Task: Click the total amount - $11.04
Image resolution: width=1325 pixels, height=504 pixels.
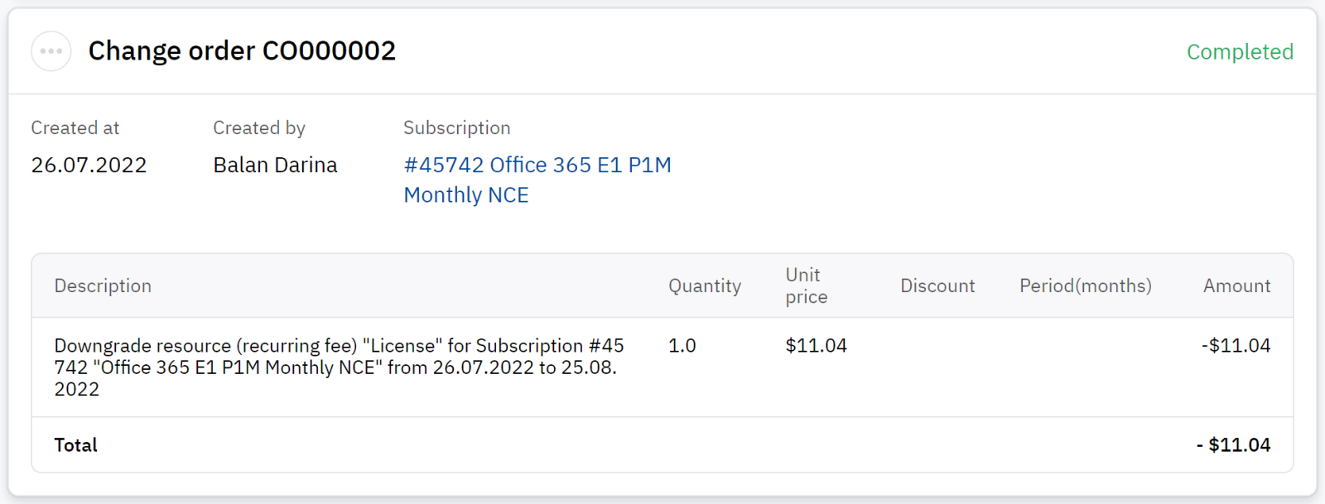Action: (1233, 445)
